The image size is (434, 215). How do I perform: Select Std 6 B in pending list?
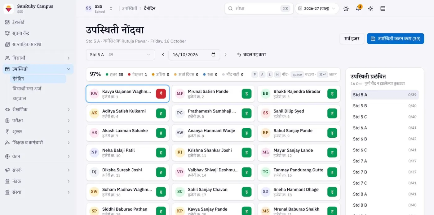[x=385, y=139]
